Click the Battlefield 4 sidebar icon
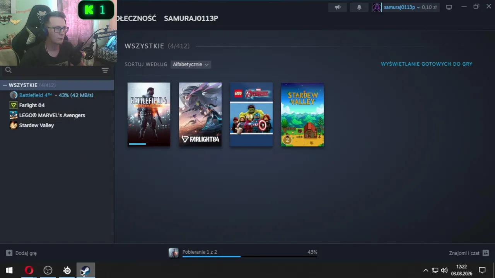Screen dimensions: 495x278 coord(14,95)
